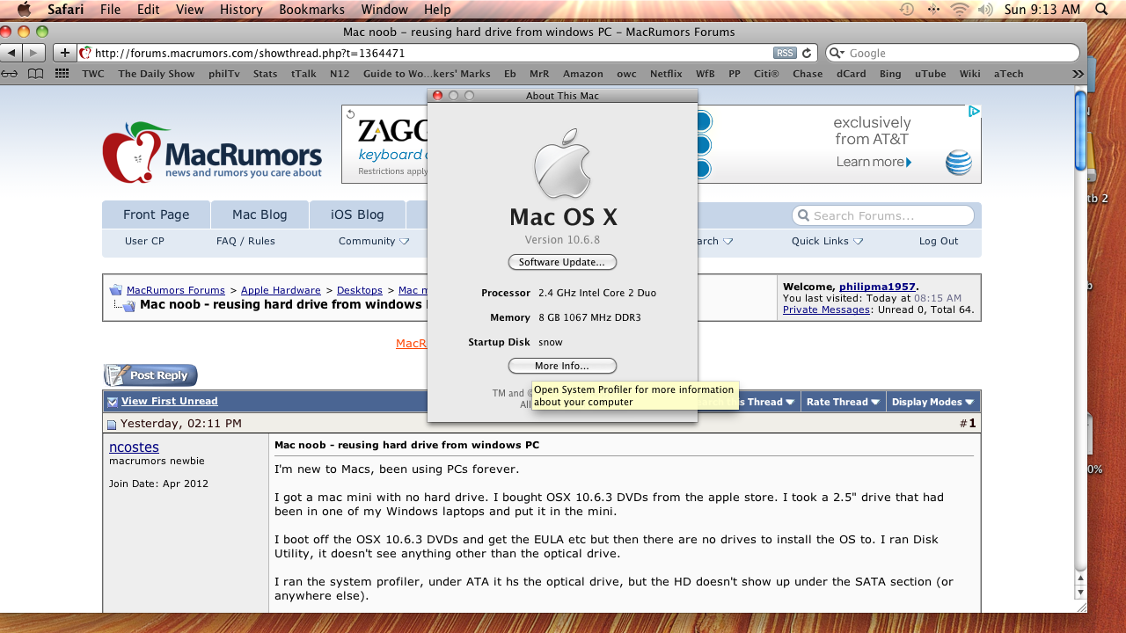Click the Google search field

(x=953, y=53)
